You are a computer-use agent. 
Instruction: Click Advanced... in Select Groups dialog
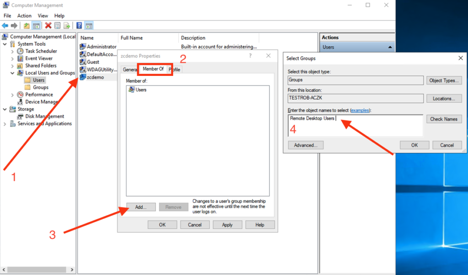pyautogui.click(x=306, y=145)
